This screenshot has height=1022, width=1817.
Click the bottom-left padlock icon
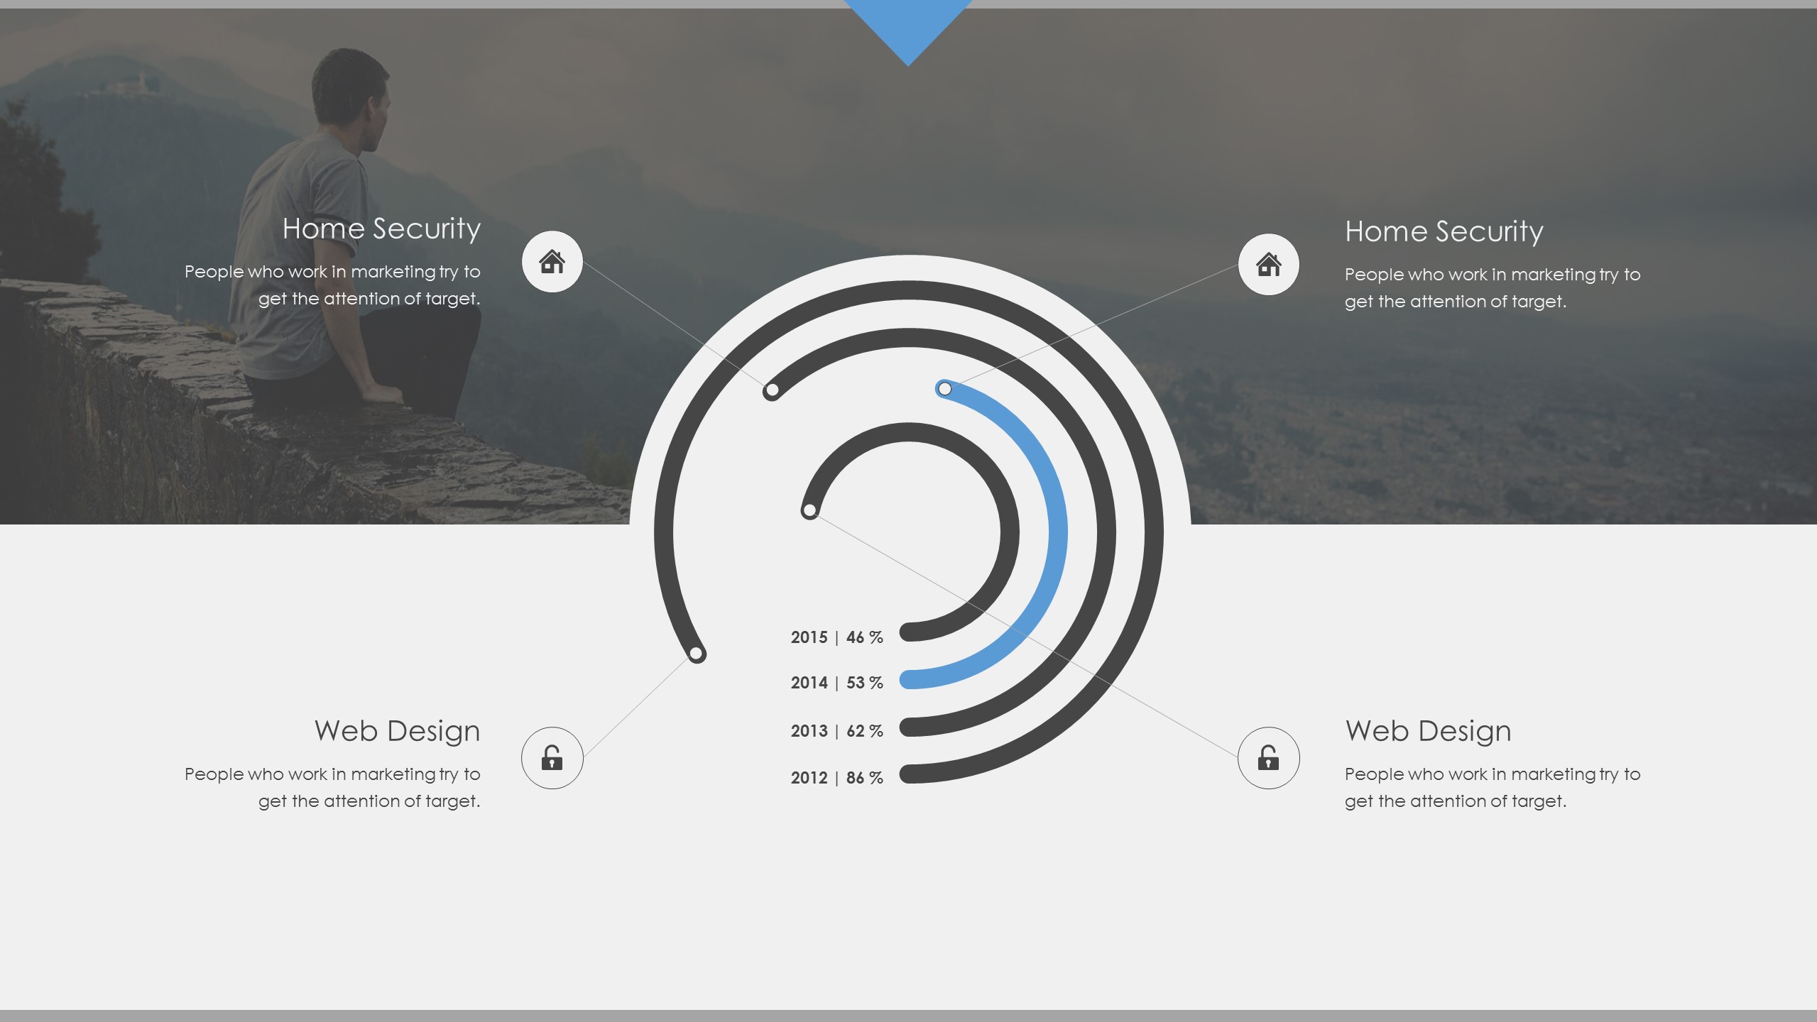[552, 757]
